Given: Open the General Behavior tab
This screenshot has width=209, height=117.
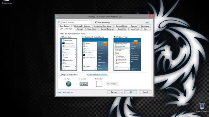Looking at the screenshot, I should click(x=107, y=29).
